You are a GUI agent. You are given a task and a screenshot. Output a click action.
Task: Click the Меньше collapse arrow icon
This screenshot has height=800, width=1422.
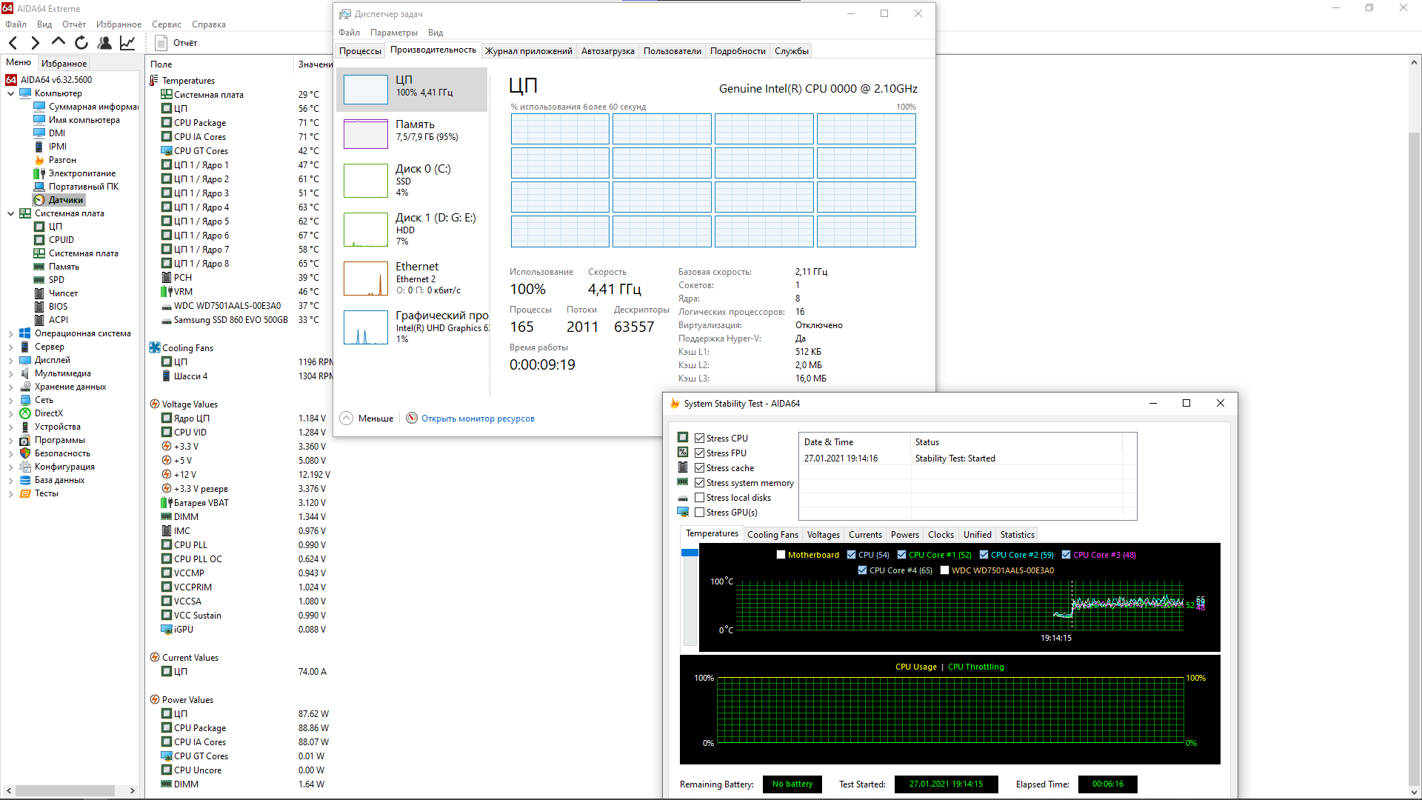(x=346, y=419)
